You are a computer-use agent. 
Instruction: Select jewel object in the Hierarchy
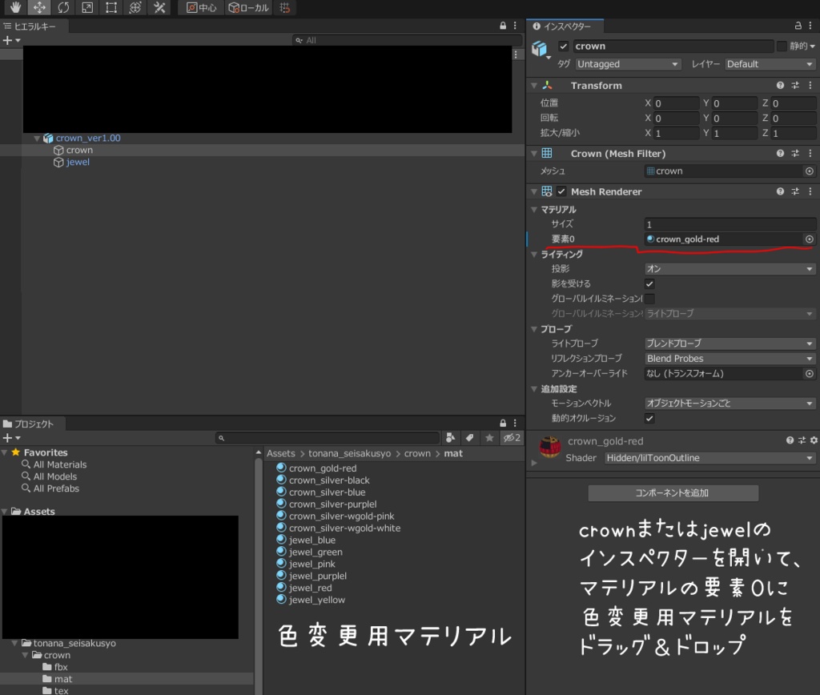(78, 162)
